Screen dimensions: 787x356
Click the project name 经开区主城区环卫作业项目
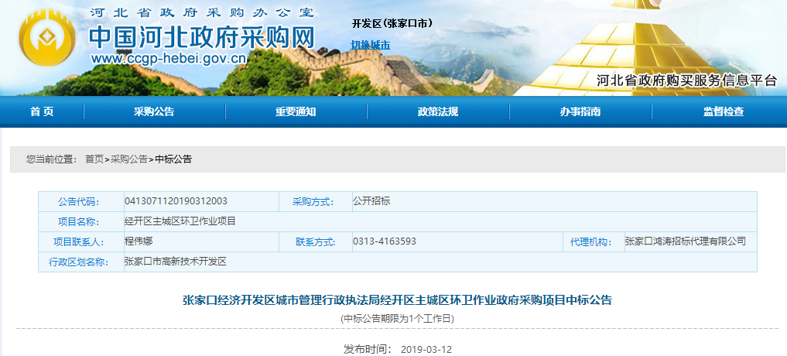click(x=180, y=221)
